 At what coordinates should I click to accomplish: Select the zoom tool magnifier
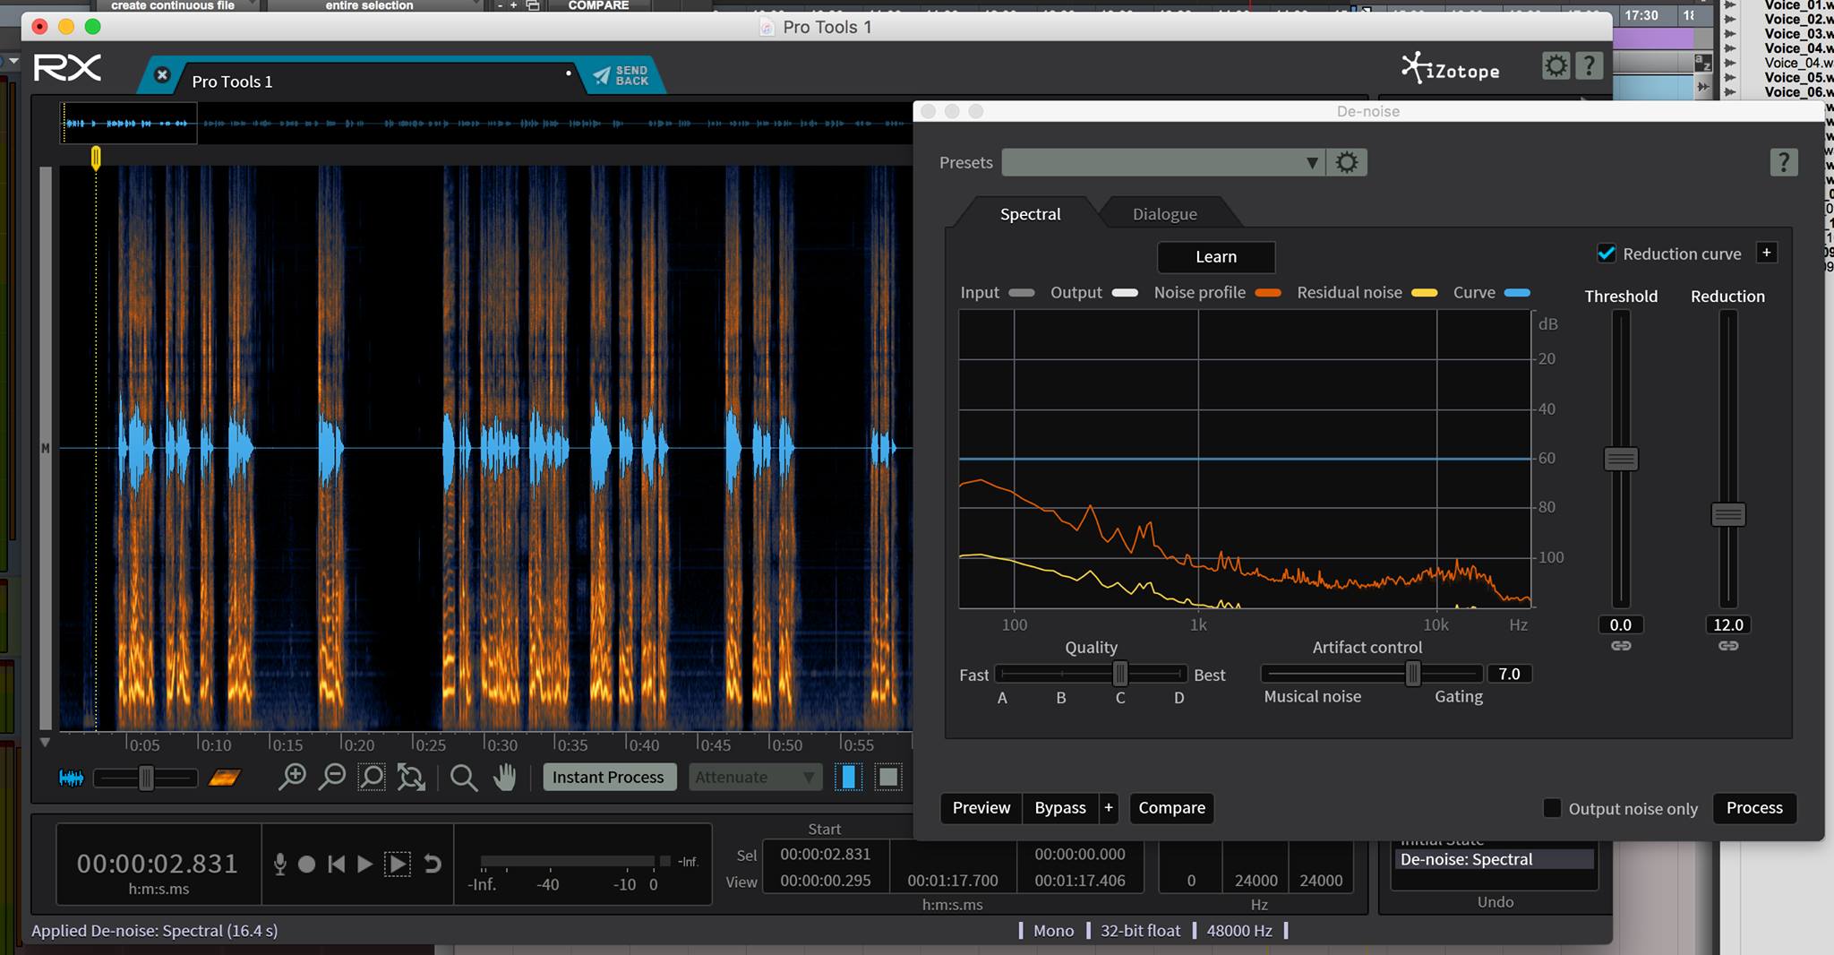coord(463,777)
